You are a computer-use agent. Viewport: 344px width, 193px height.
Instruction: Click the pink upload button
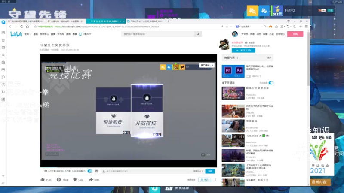click(x=295, y=34)
